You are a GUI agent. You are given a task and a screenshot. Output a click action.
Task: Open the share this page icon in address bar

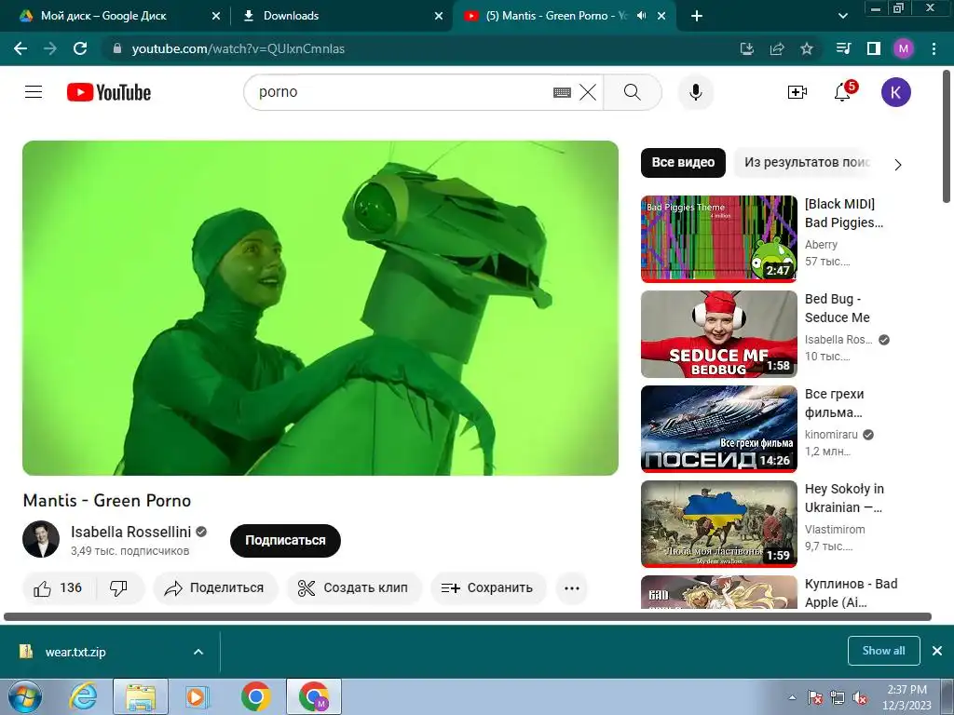(x=777, y=48)
